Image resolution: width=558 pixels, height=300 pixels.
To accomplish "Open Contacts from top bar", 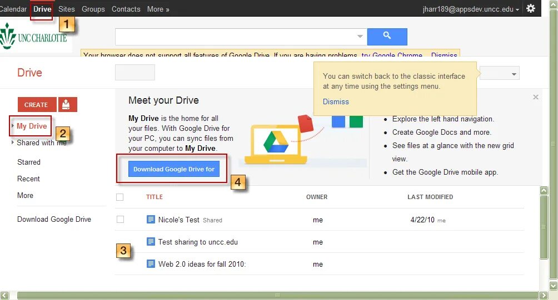I will [x=126, y=9].
